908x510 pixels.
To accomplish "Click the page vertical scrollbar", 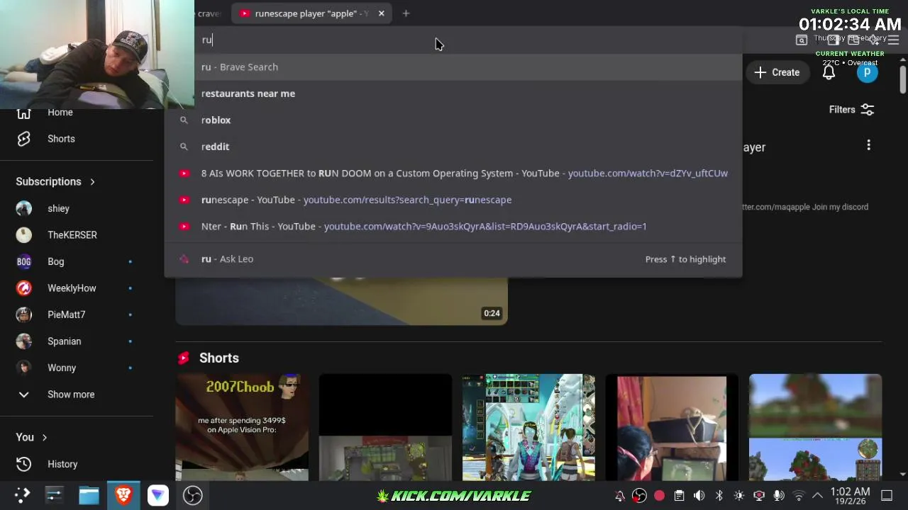I will 902,79.
